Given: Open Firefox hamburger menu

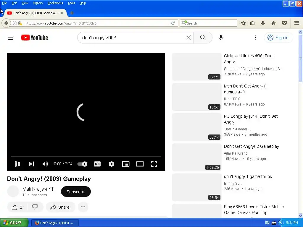Looking at the screenshot, I should (297, 23).
